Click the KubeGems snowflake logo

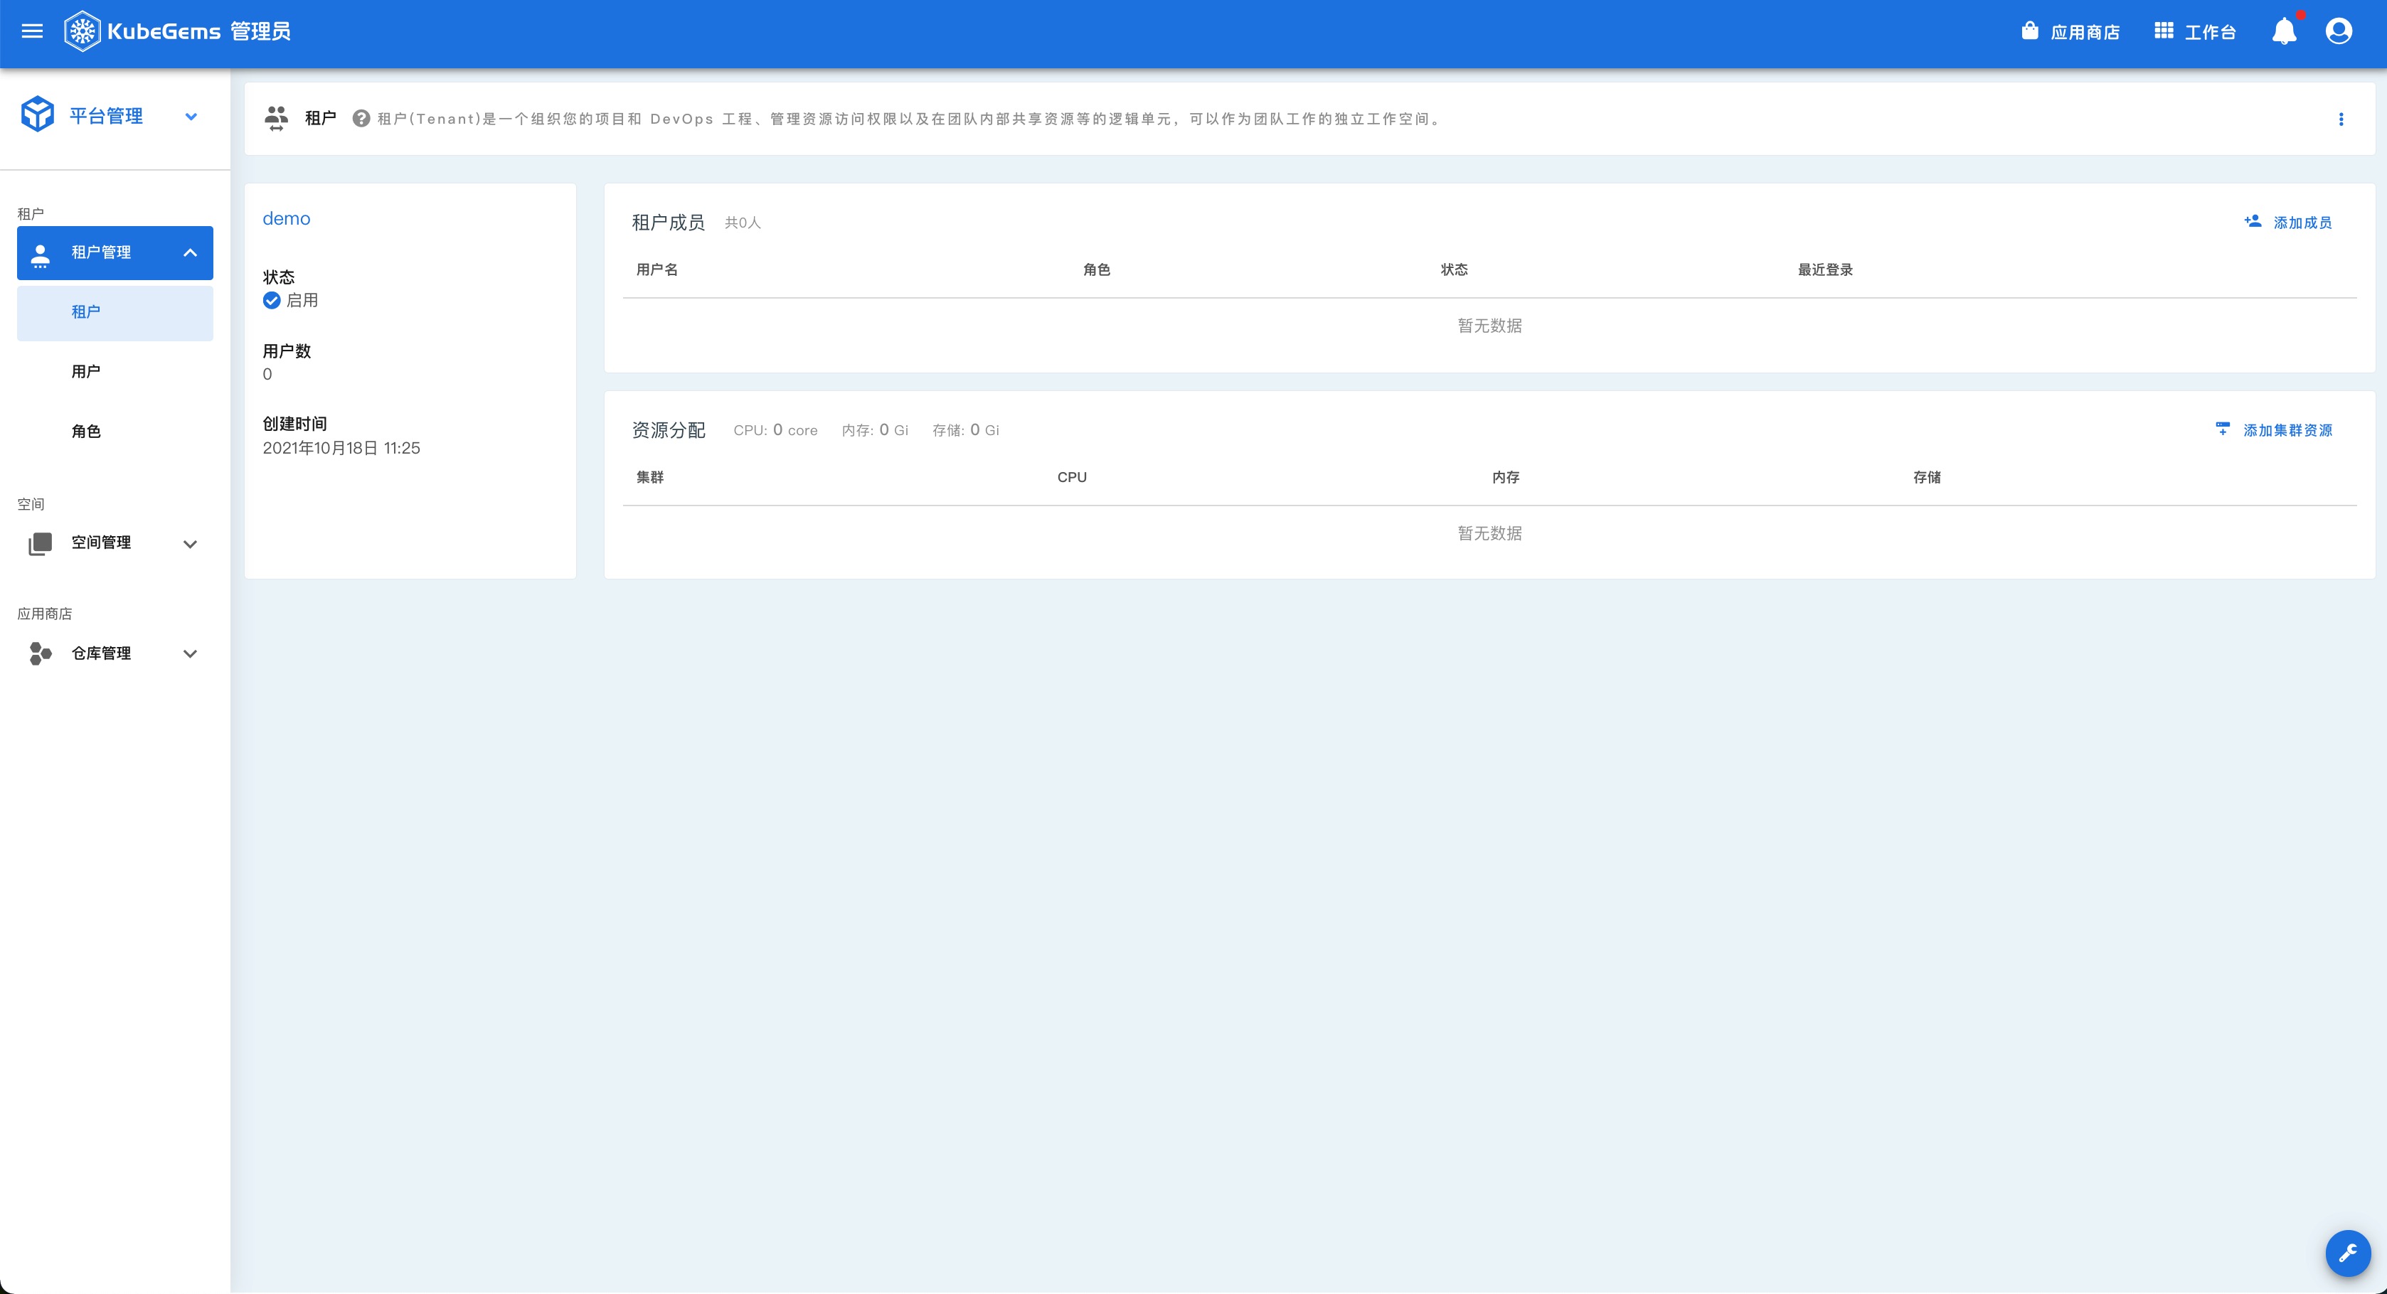[82, 31]
